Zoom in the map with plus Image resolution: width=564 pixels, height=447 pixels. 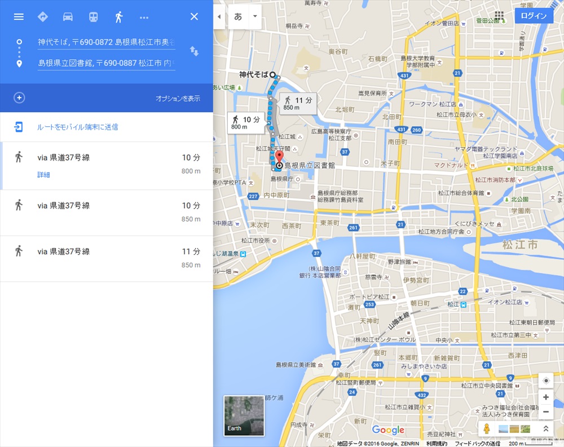(545, 397)
